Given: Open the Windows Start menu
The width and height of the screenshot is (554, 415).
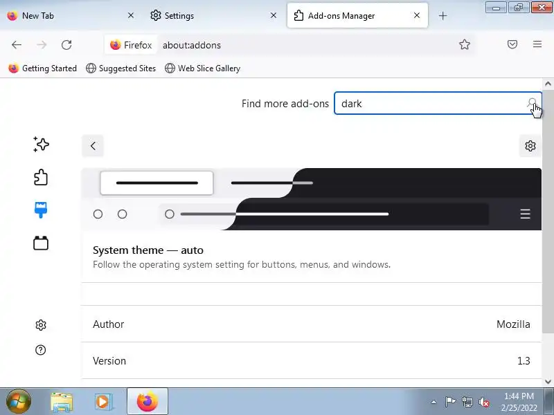Looking at the screenshot, I should (19, 401).
